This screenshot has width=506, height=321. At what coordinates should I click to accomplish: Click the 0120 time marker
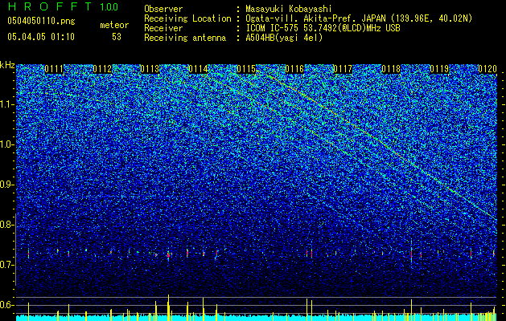(x=487, y=69)
